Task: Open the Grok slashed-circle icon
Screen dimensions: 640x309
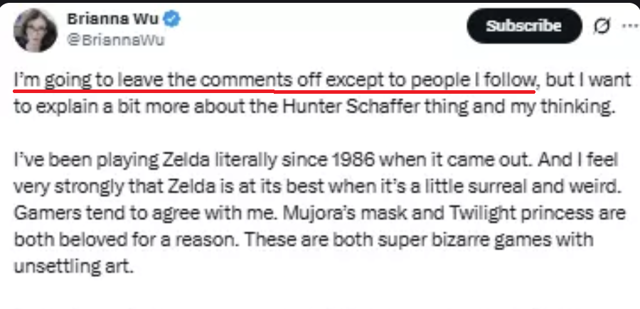Action: (602, 26)
